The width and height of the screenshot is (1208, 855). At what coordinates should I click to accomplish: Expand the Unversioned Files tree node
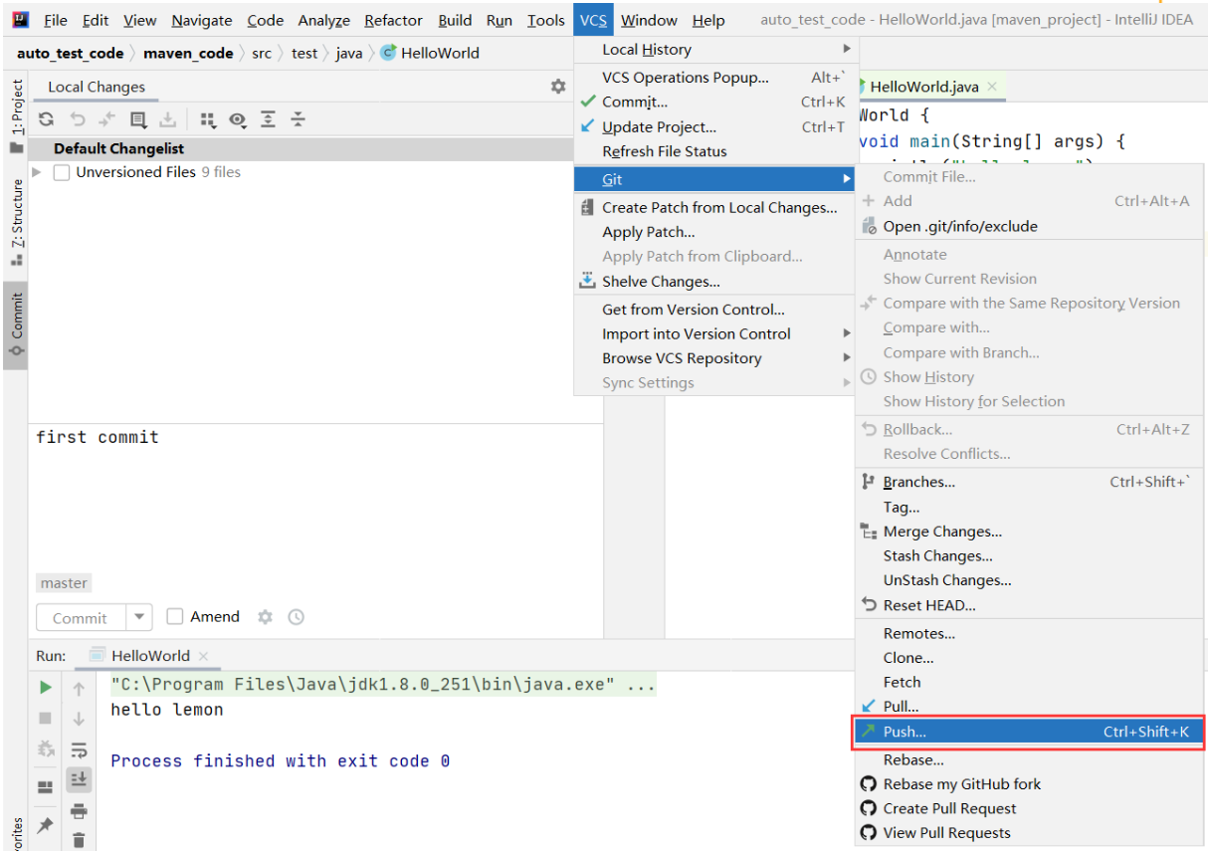(38, 172)
